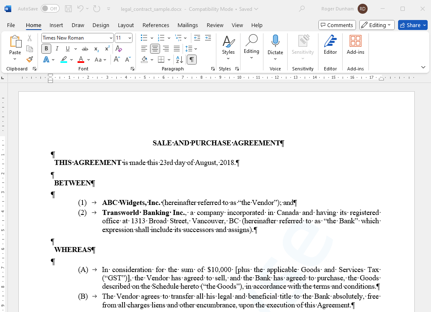Toggle AutoSave switch on
This screenshot has width=431, height=312.
50,9
